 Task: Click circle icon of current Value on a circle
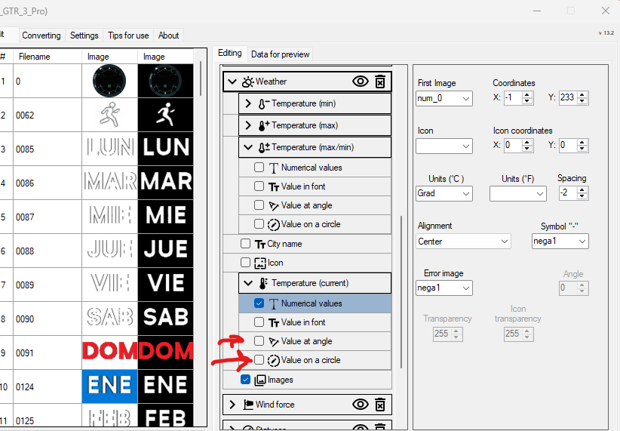pos(274,361)
